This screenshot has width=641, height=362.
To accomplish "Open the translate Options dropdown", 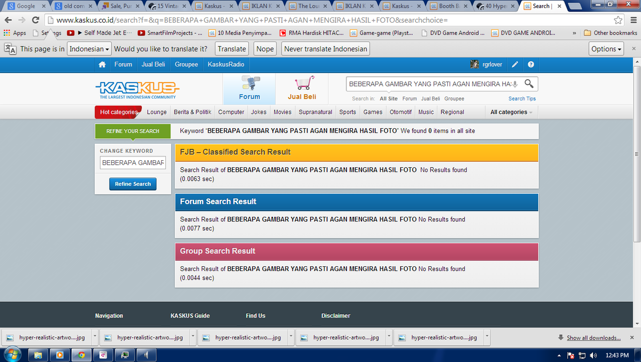I will [x=606, y=49].
